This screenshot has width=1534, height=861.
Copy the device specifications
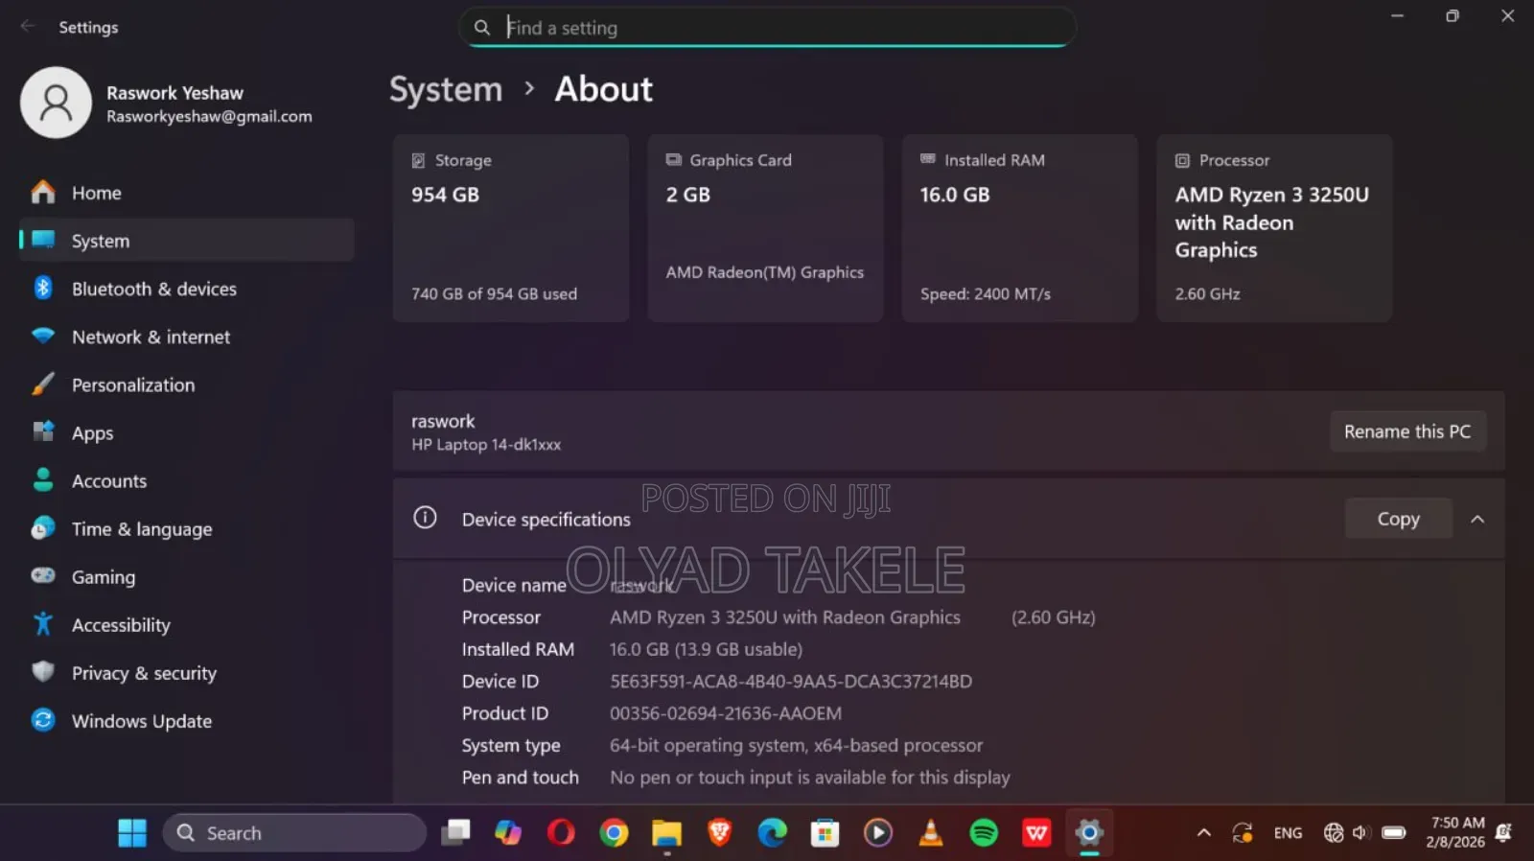pyautogui.click(x=1398, y=519)
